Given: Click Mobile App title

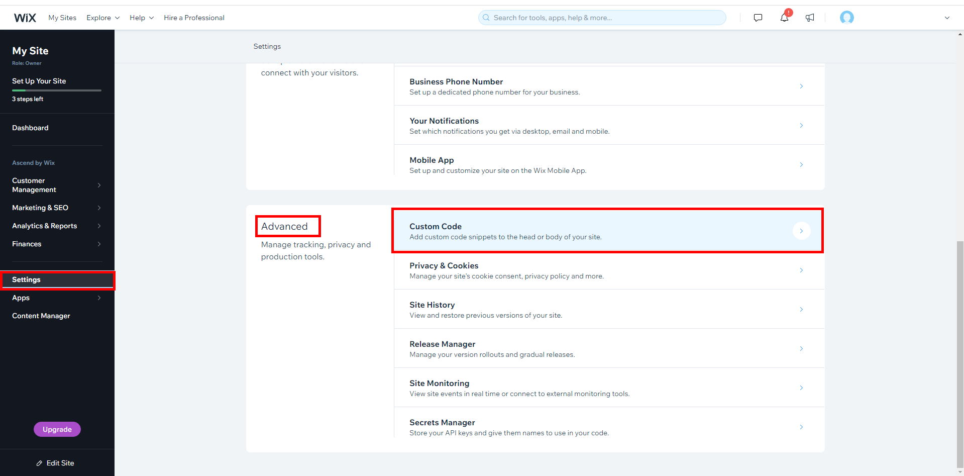Looking at the screenshot, I should pos(432,160).
